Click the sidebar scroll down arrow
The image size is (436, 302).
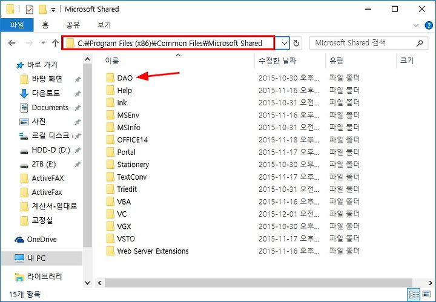pyautogui.click(x=87, y=283)
